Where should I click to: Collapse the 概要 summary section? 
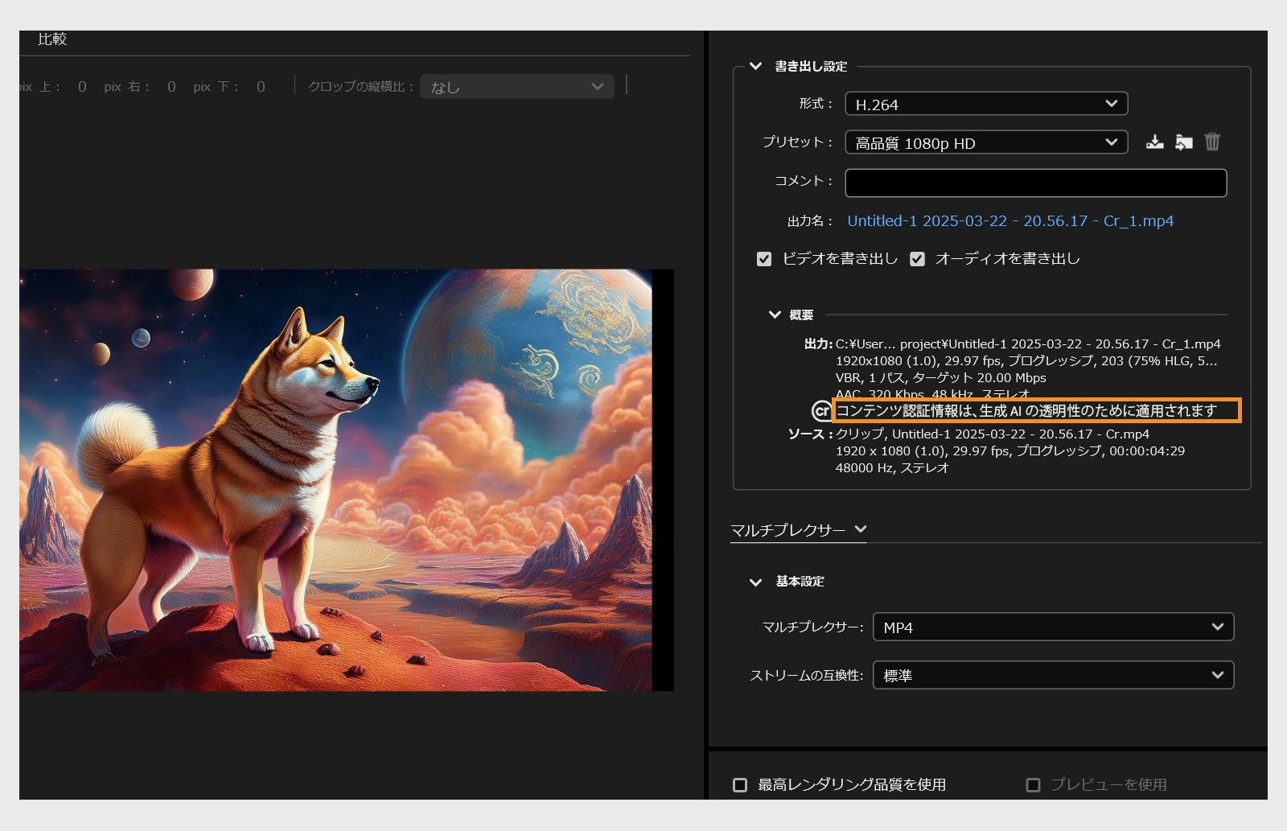(774, 315)
